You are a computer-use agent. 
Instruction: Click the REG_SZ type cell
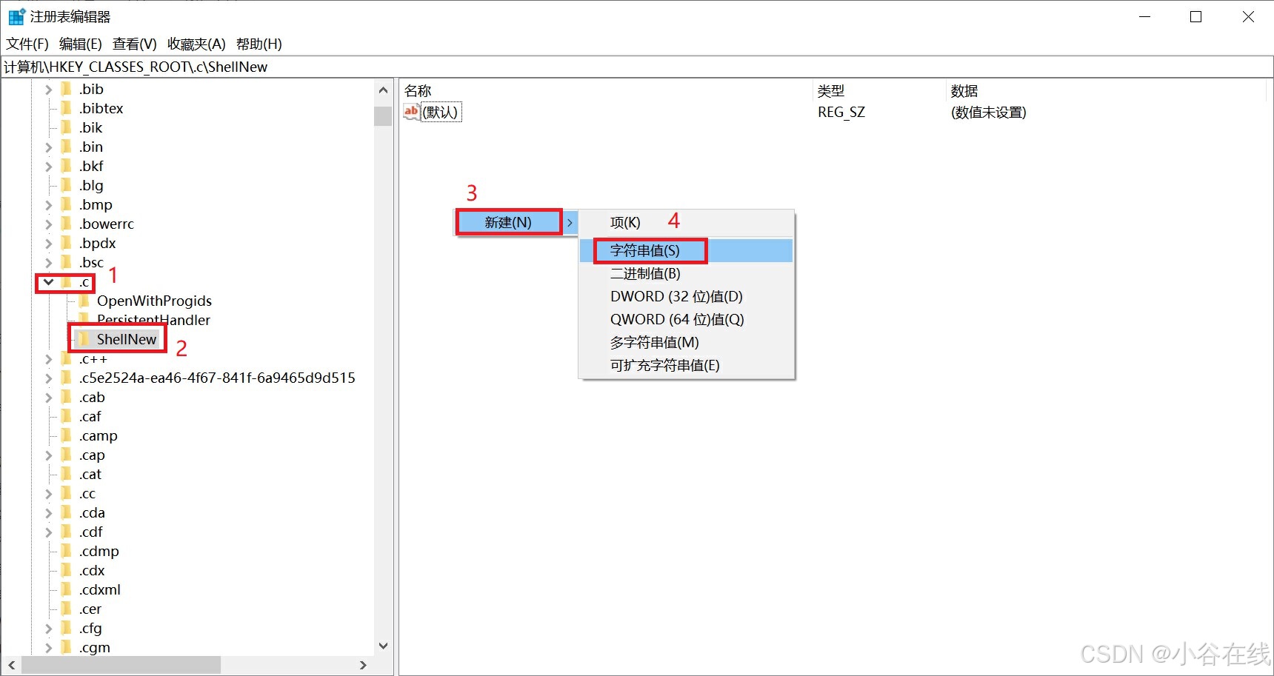[x=841, y=112]
